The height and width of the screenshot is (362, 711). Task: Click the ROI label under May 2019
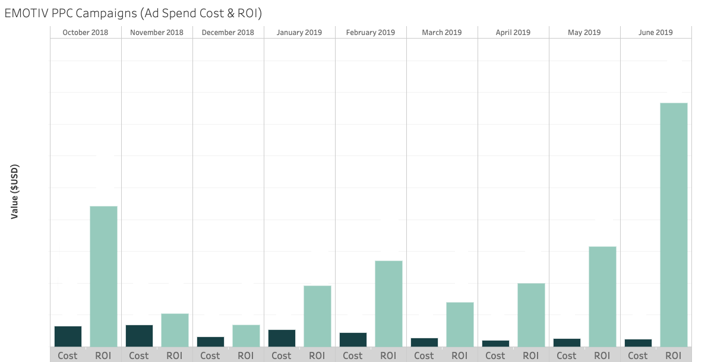pyautogui.click(x=602, y=355)
